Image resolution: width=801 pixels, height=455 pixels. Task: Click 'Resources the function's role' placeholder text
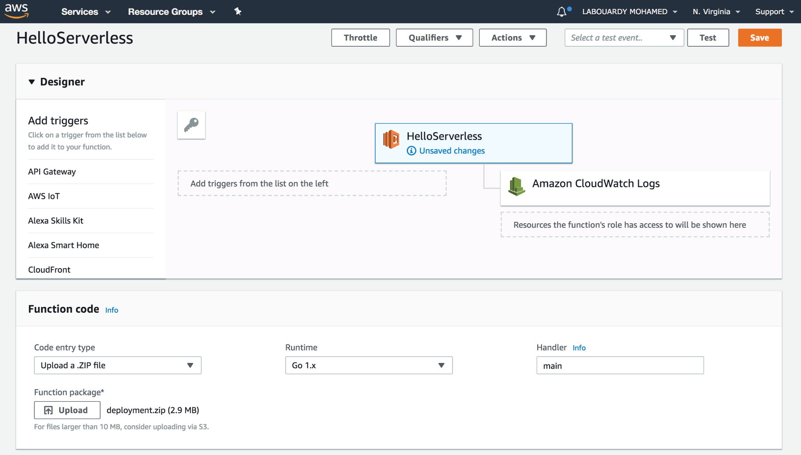[630, 225]
